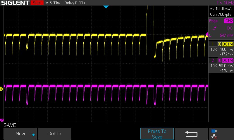Click the magenta trigger level arrow marker
Image resolution: width=234 pixels, height=140 pixels.
tap(207, 34)
